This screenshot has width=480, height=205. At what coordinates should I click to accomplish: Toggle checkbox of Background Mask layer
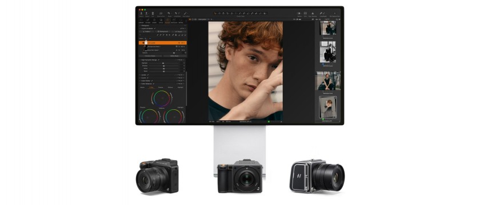(x=143, y=46)
